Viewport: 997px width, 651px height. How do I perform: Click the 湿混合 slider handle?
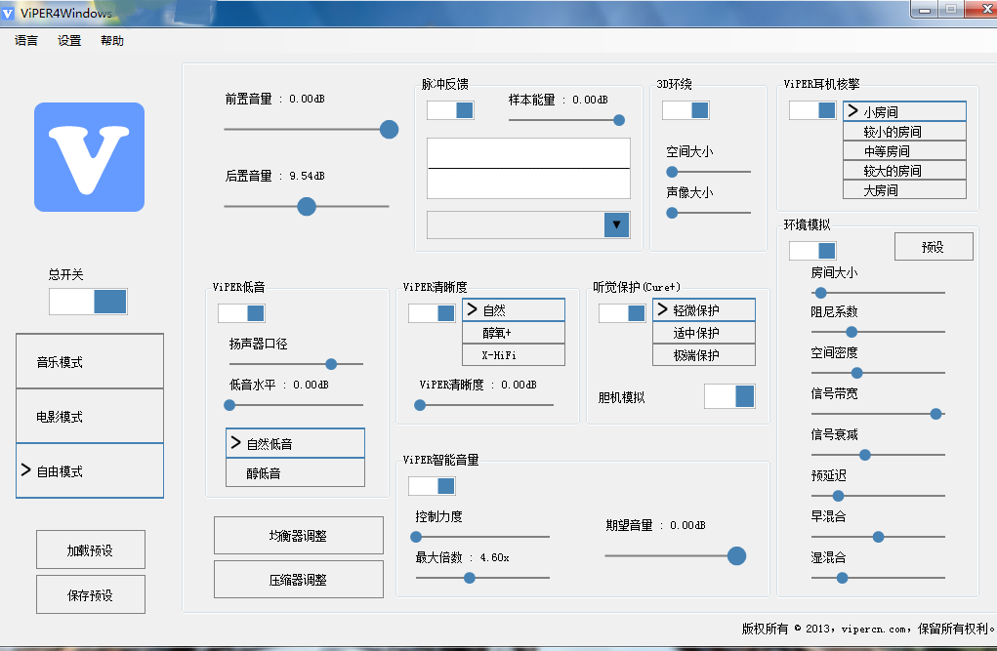point(842,578)
